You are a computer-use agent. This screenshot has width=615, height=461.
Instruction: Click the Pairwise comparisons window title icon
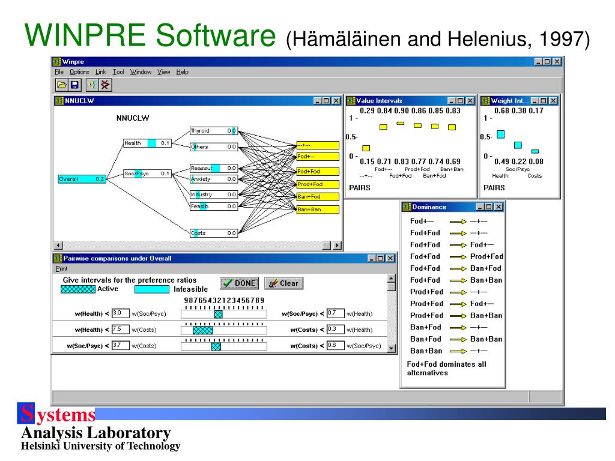tap(58, 258)
